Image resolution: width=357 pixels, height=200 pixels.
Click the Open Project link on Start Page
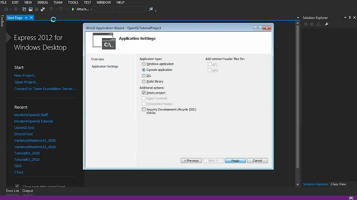click(26, 82)
